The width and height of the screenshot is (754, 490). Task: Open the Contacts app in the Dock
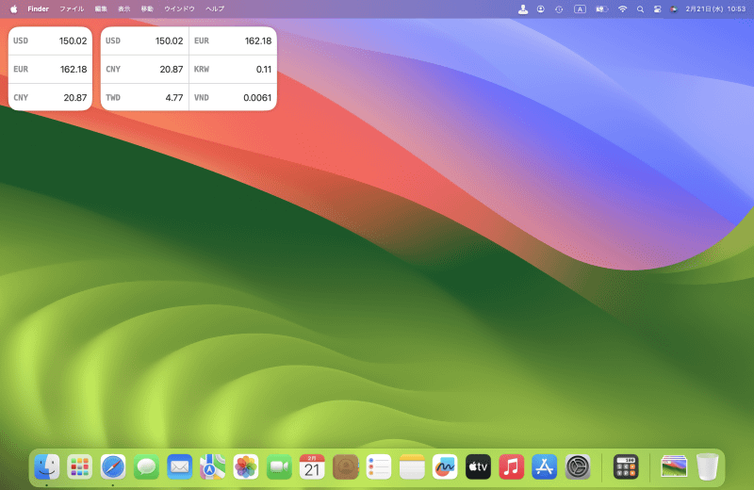point(345,466)
